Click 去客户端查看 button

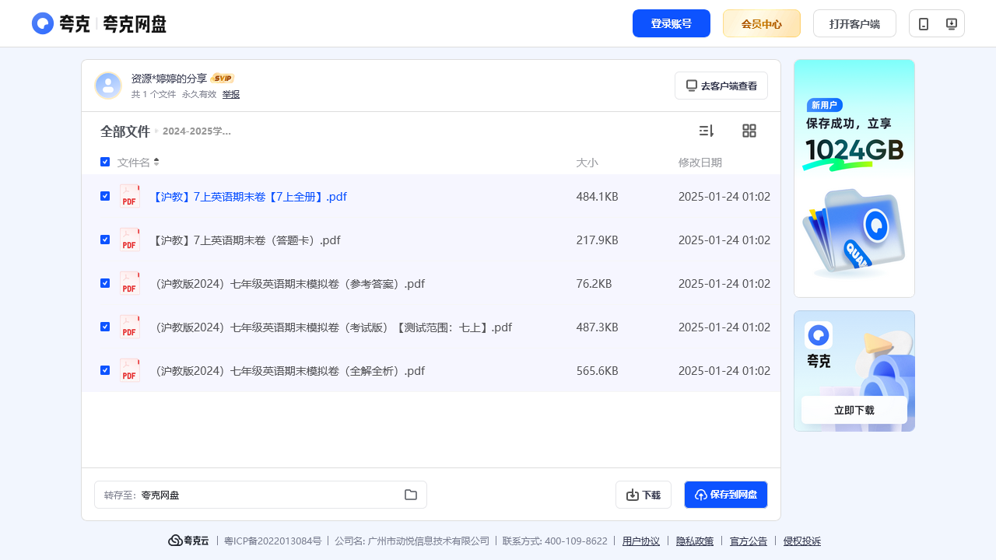click(x=721, y=86)
